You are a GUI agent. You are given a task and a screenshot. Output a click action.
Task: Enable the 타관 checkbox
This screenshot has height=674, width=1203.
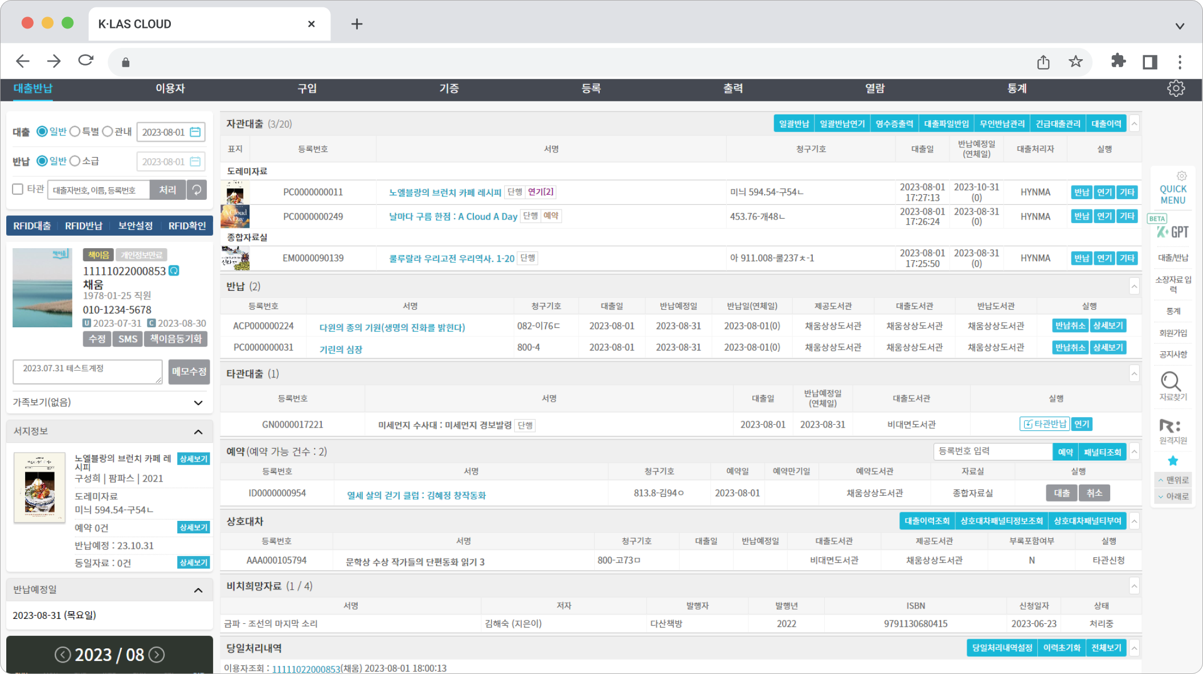(x=18, y=189)
